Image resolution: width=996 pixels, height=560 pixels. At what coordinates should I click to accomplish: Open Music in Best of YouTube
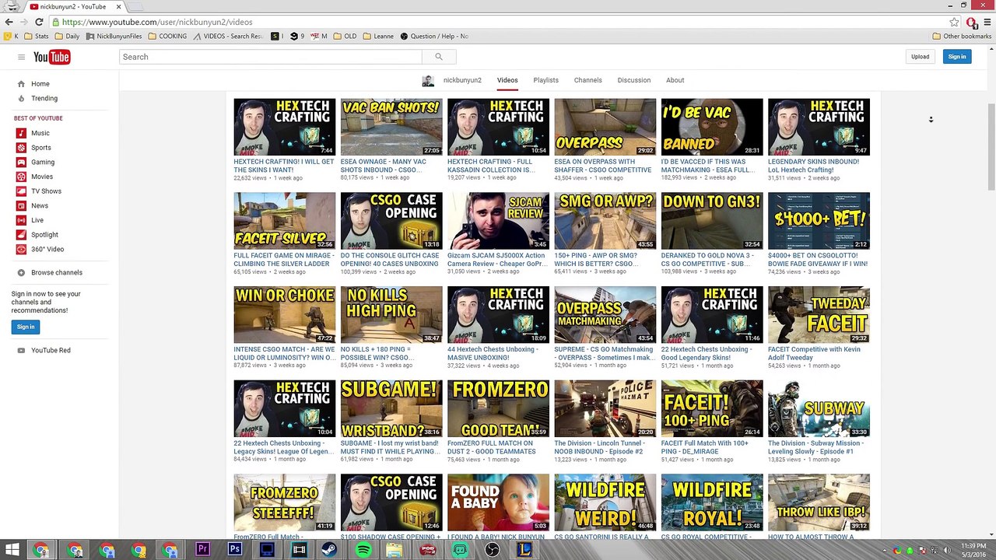tap(40, 133)
